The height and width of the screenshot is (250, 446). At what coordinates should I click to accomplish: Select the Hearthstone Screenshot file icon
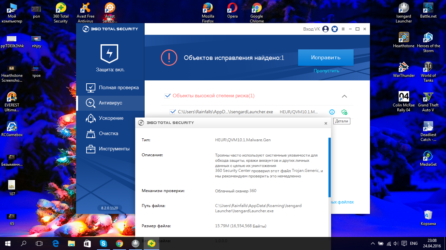click(x=12, y=73)
